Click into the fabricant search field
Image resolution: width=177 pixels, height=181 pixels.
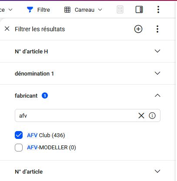pos(77,115)
